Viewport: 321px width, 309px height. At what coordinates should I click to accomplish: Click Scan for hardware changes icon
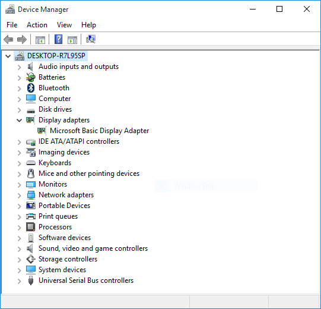point(91,39)
